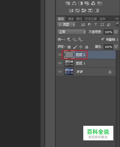Switch to the 图层 tab

61,19
